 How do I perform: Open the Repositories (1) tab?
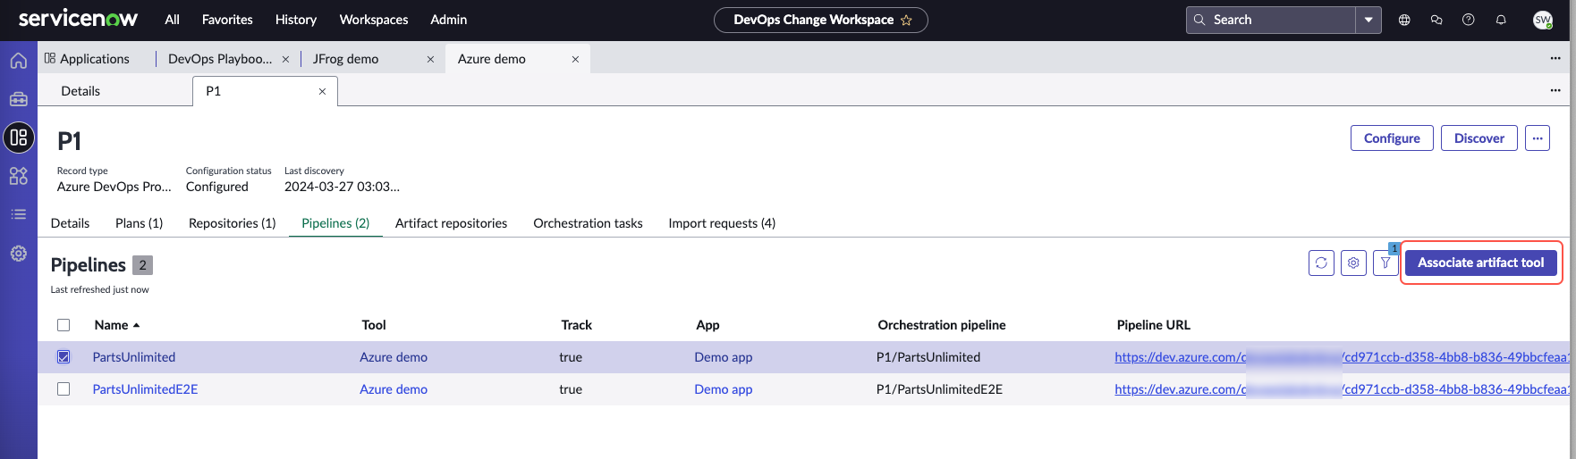pos(233,223)
